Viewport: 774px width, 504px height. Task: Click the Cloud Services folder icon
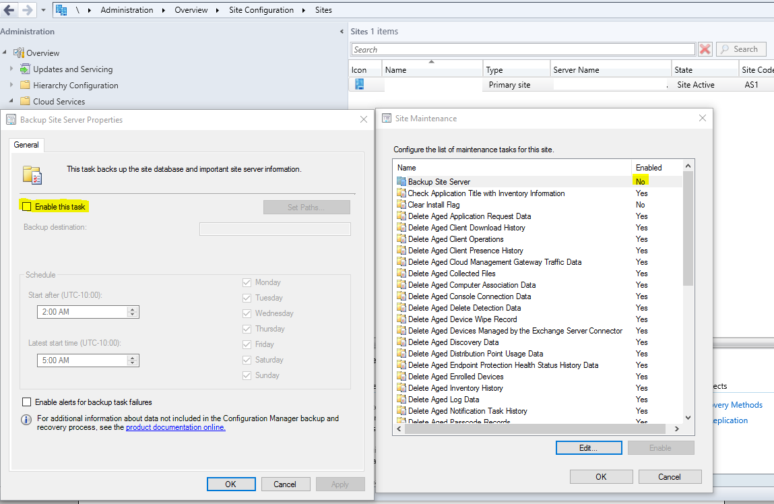(x=25, y=100)
